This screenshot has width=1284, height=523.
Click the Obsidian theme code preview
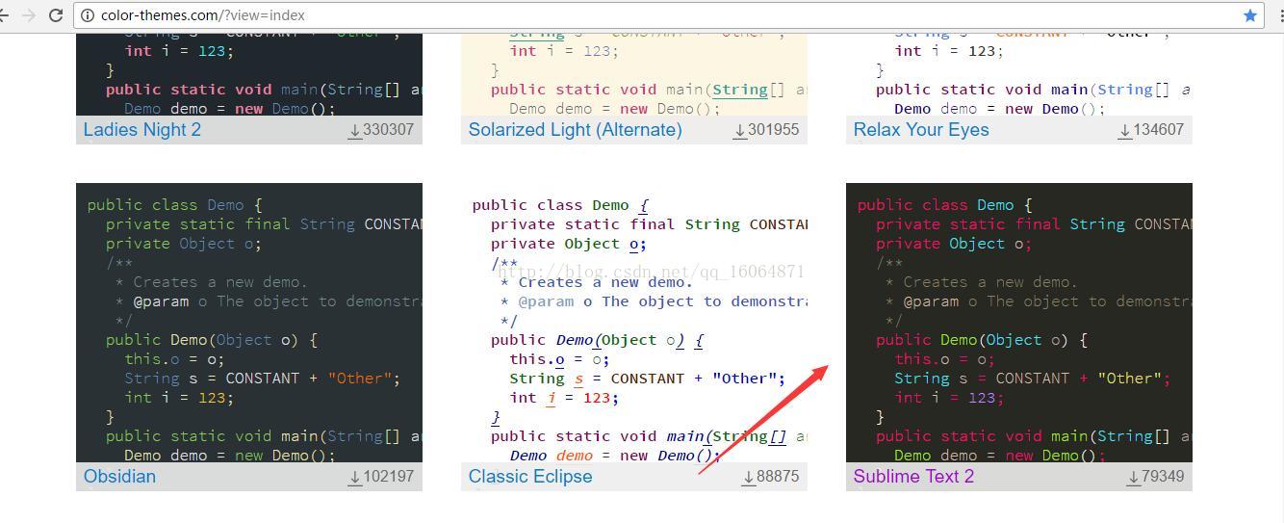click(x=249, y=323)
